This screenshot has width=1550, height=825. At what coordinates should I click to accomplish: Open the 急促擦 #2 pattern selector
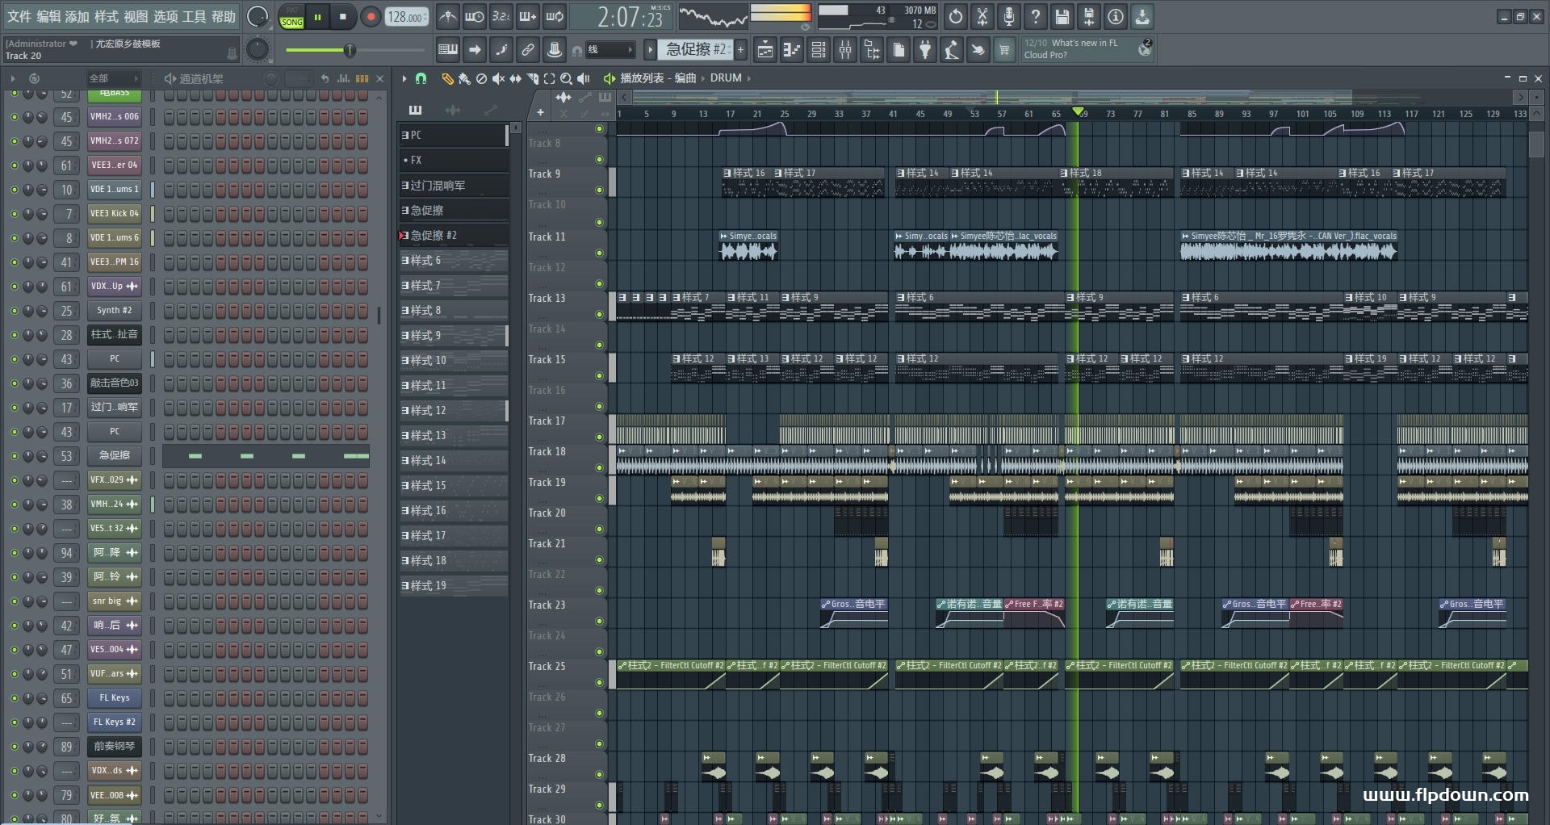[x=695, y=50]
